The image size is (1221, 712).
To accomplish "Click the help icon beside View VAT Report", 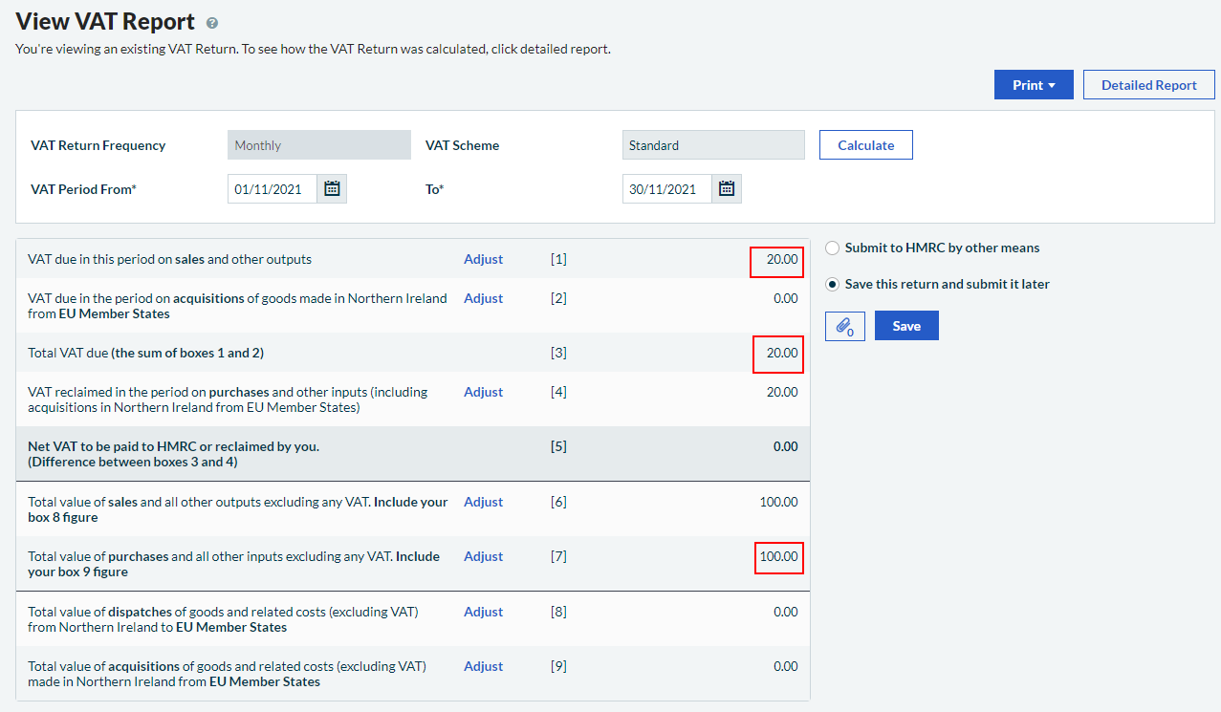I will click(212, 23).
